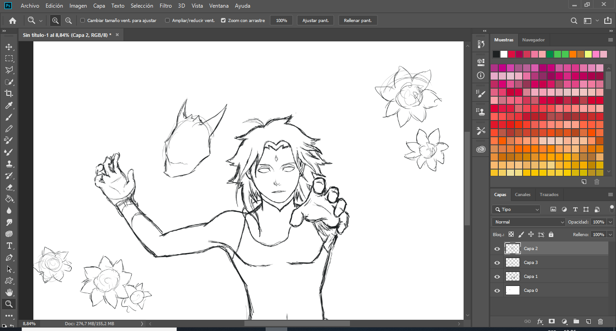Delete layer with trash icon in Capas

600,322
